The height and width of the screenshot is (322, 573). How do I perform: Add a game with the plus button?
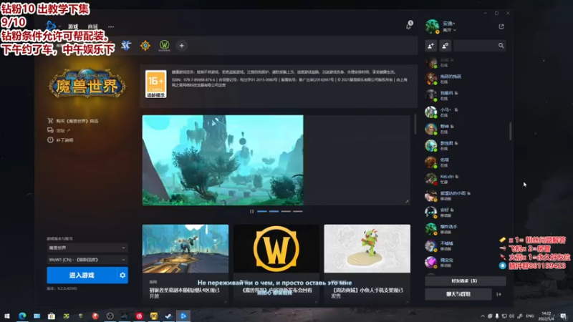[x=182, y=46]
